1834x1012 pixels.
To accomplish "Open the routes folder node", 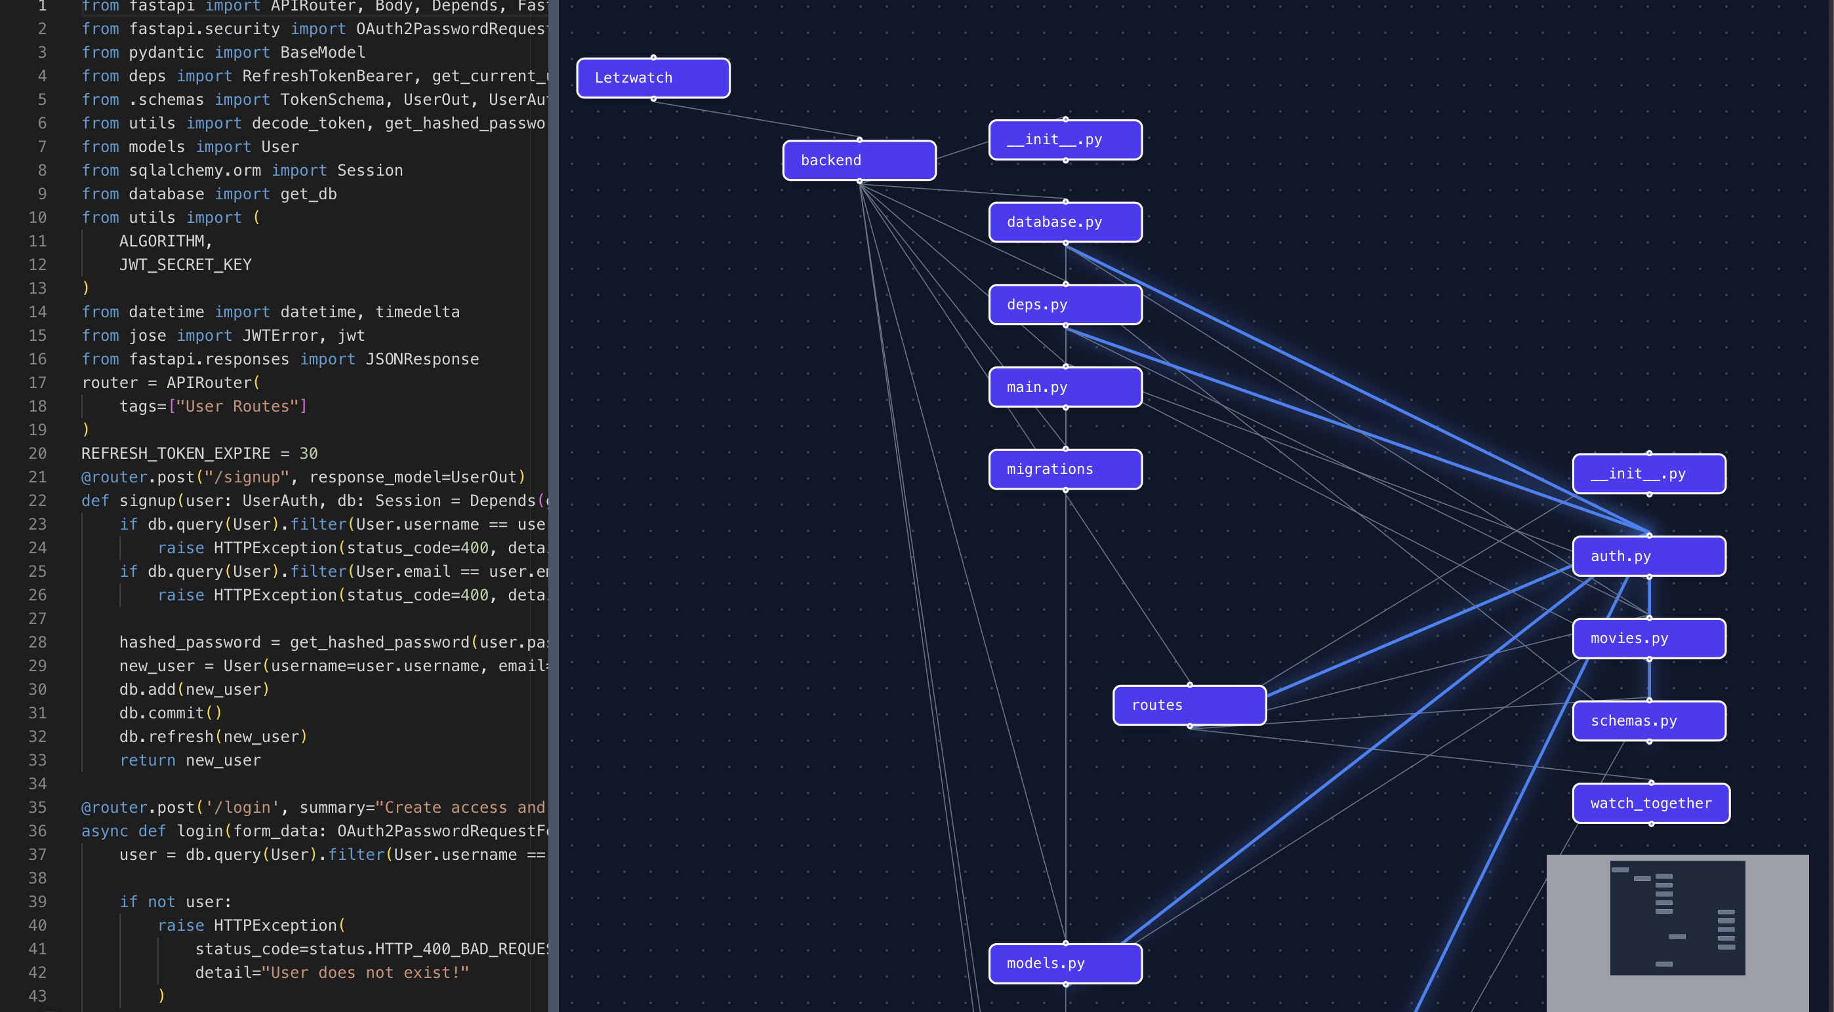I will [1189, 705].
